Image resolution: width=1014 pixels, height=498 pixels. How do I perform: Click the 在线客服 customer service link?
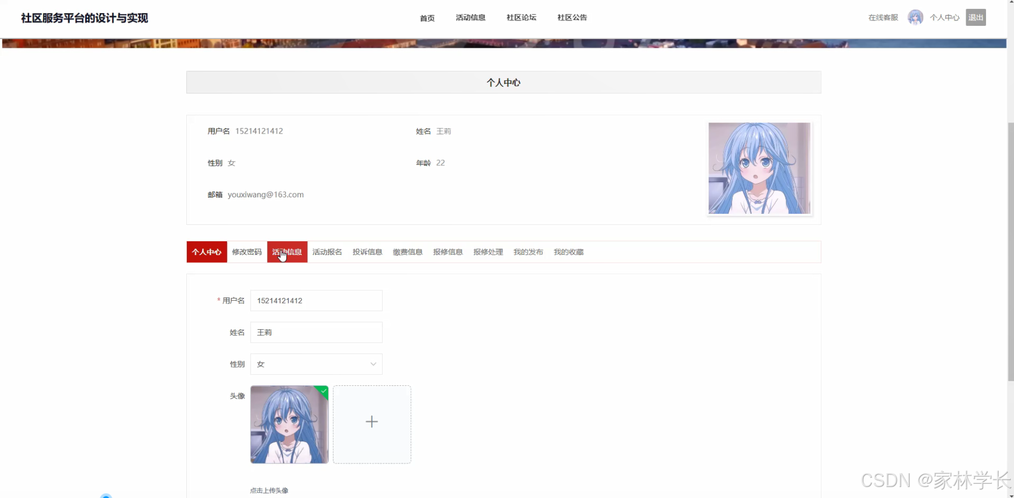pyautogui.click(x=882, y=17)
